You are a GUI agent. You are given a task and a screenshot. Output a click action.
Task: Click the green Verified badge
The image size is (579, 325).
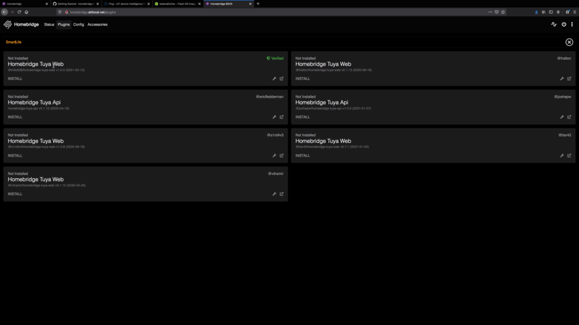click(x=275, y=58)
